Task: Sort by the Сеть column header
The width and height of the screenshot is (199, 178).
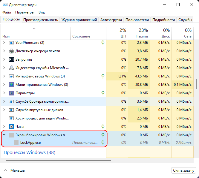Action: click(183, 33)
